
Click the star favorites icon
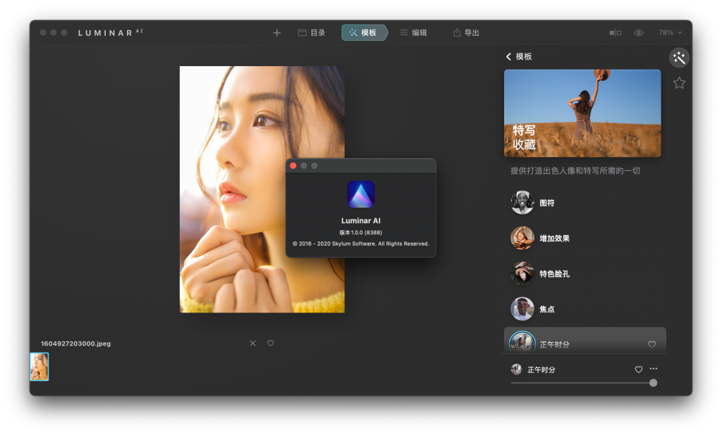[679, 83]
